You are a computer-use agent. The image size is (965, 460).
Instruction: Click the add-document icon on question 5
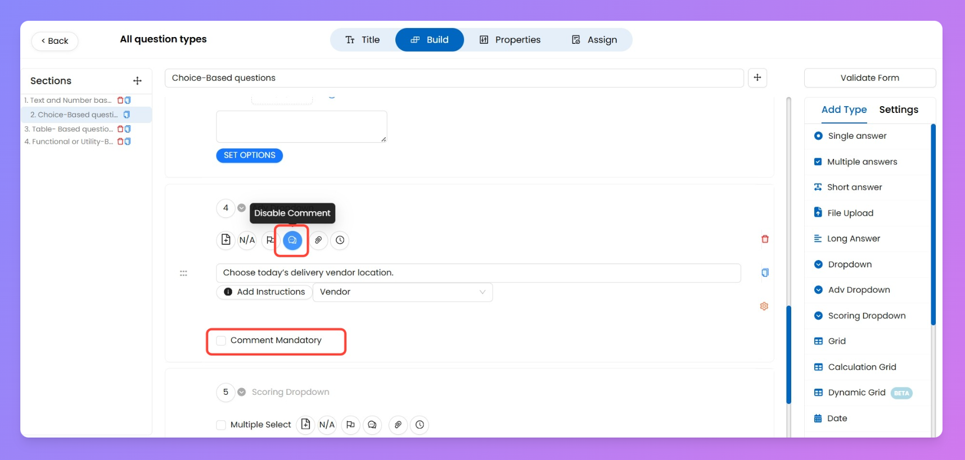[305, 425]
